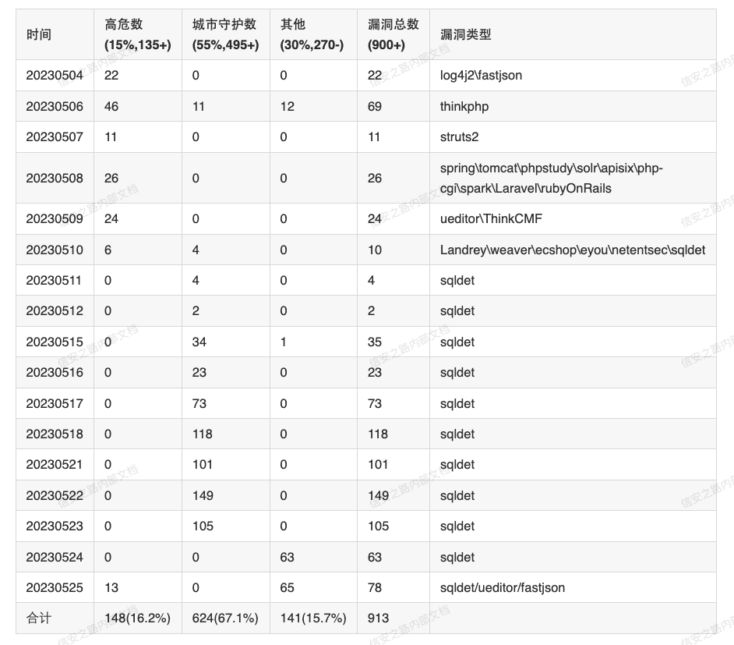This screenshot has width=734, height=645.
Task: Click the date cell 20230509
Action: coord(55,218)
